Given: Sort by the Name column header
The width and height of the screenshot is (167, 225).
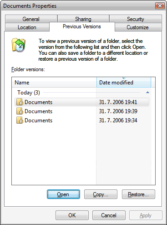Looking at the screenshot, I should [x=54, y=83].
